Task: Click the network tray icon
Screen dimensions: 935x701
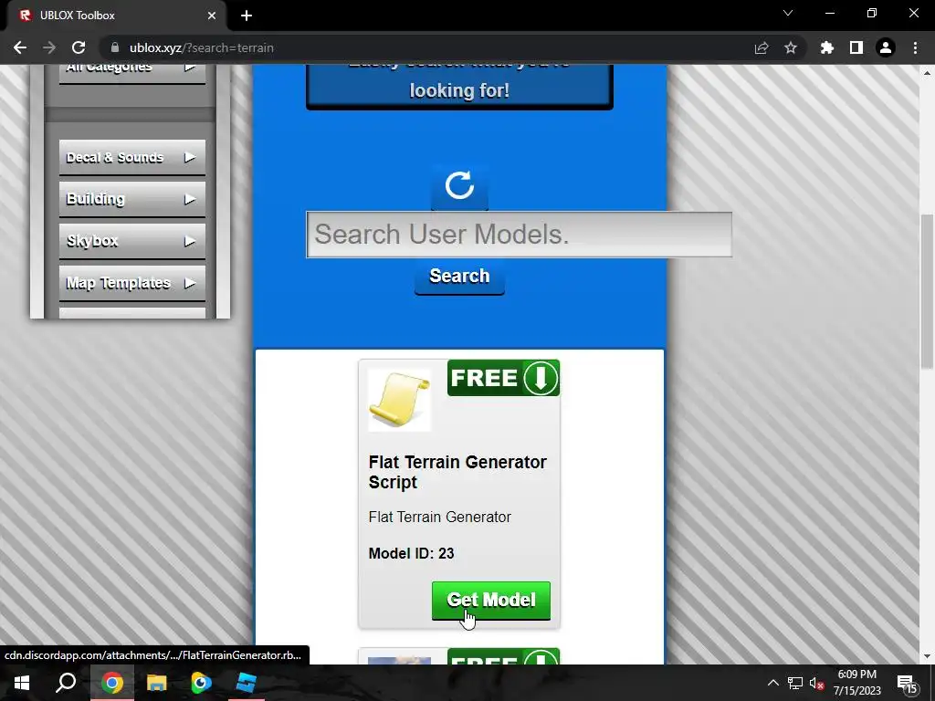Action: [x=795, y=683]
